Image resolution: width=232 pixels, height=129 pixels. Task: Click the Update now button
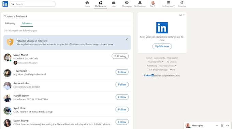coord(162,46)
